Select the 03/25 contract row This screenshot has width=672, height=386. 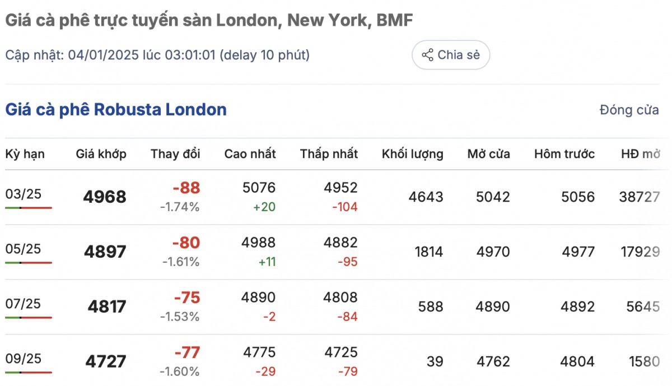(24, 194)
